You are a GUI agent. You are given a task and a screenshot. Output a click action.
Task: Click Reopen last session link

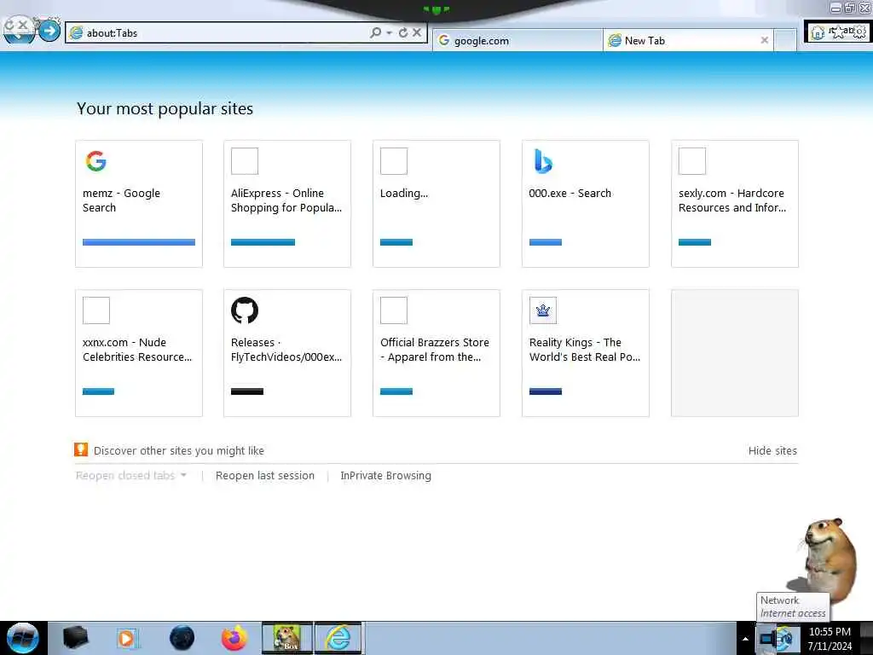click(265, 476)
